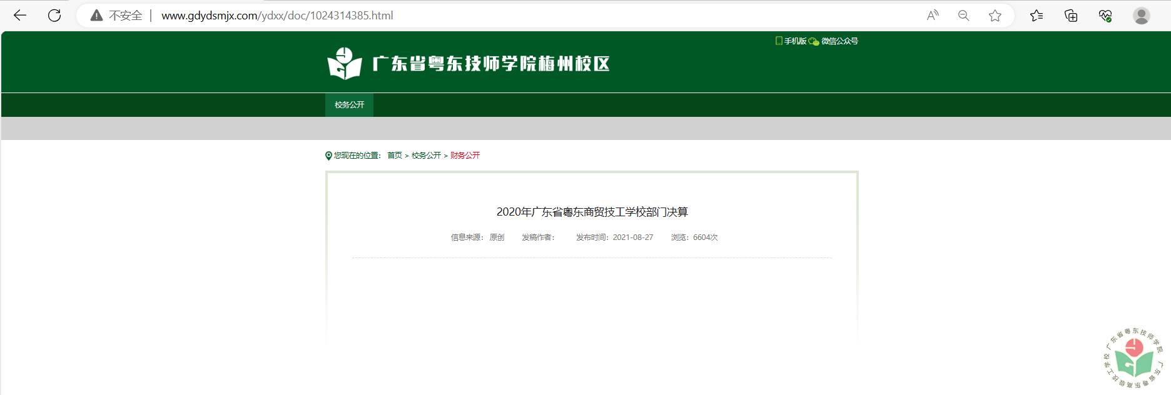Reload the page with the refresh icon
Screen dimensions: 1171x395
pyautogui.click(x=54, y=16)
